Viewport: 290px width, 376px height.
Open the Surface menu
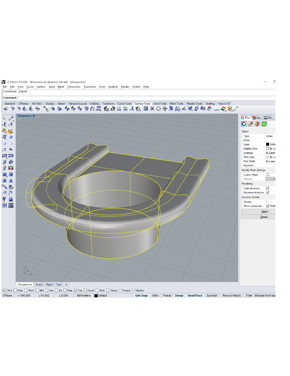[x=41, y=87]
